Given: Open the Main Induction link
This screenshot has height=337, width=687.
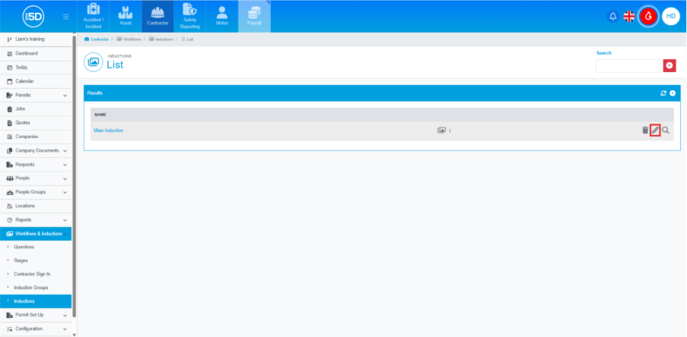Looking at the screenshot, I should tap(108, 131).
